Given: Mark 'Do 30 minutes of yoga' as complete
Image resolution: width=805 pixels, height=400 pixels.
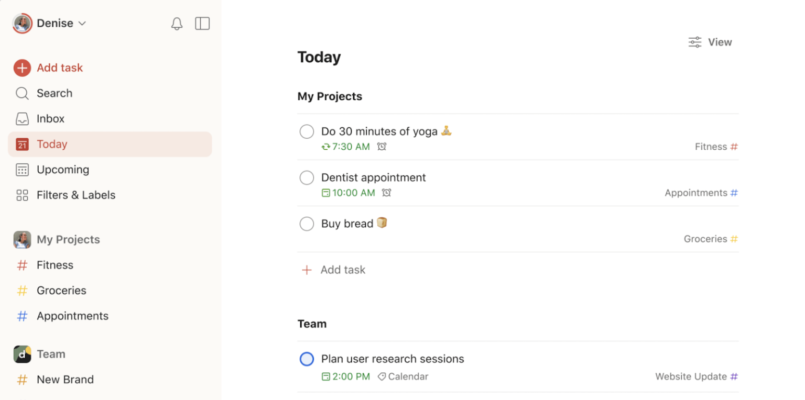Looking at the screenshot, I should point(307,131).
